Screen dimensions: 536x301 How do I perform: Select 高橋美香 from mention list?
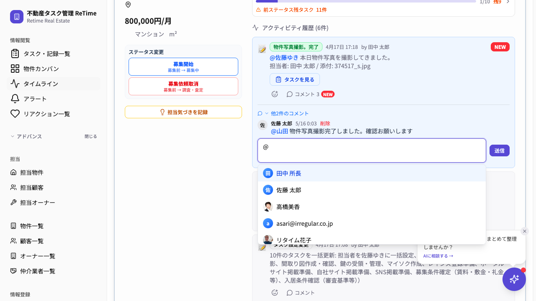[372, 207]
